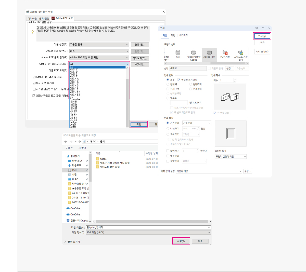Open 다운로드 in the navigation pane

76,165
